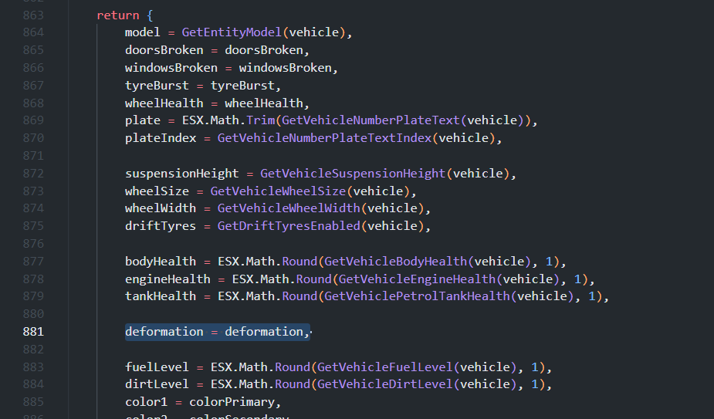Click the GetVehicleEngineHealth function name
This screenshot has width=714, height=419.
(417, 279)
